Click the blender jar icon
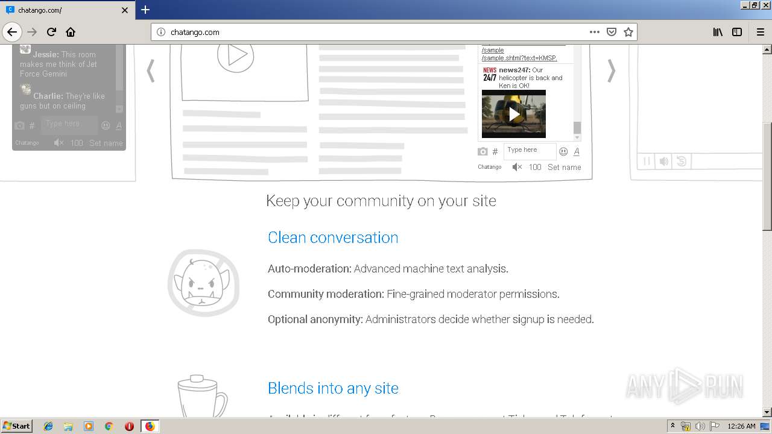The image size is (772, 434). coord(201,395)
